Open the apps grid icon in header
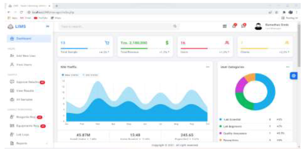307x154 pixels. pos(225,26)
